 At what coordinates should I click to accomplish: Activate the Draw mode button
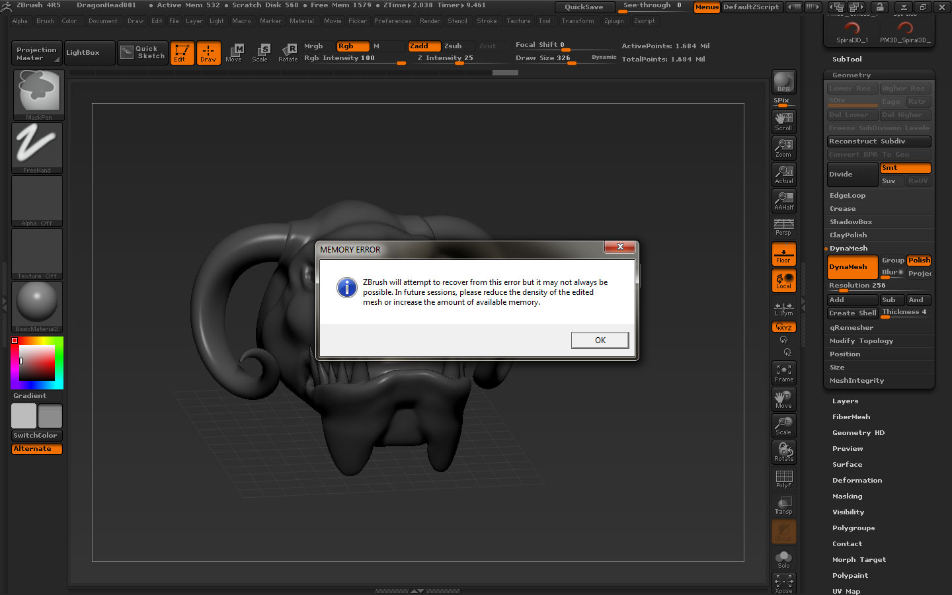tap(208, 53)
